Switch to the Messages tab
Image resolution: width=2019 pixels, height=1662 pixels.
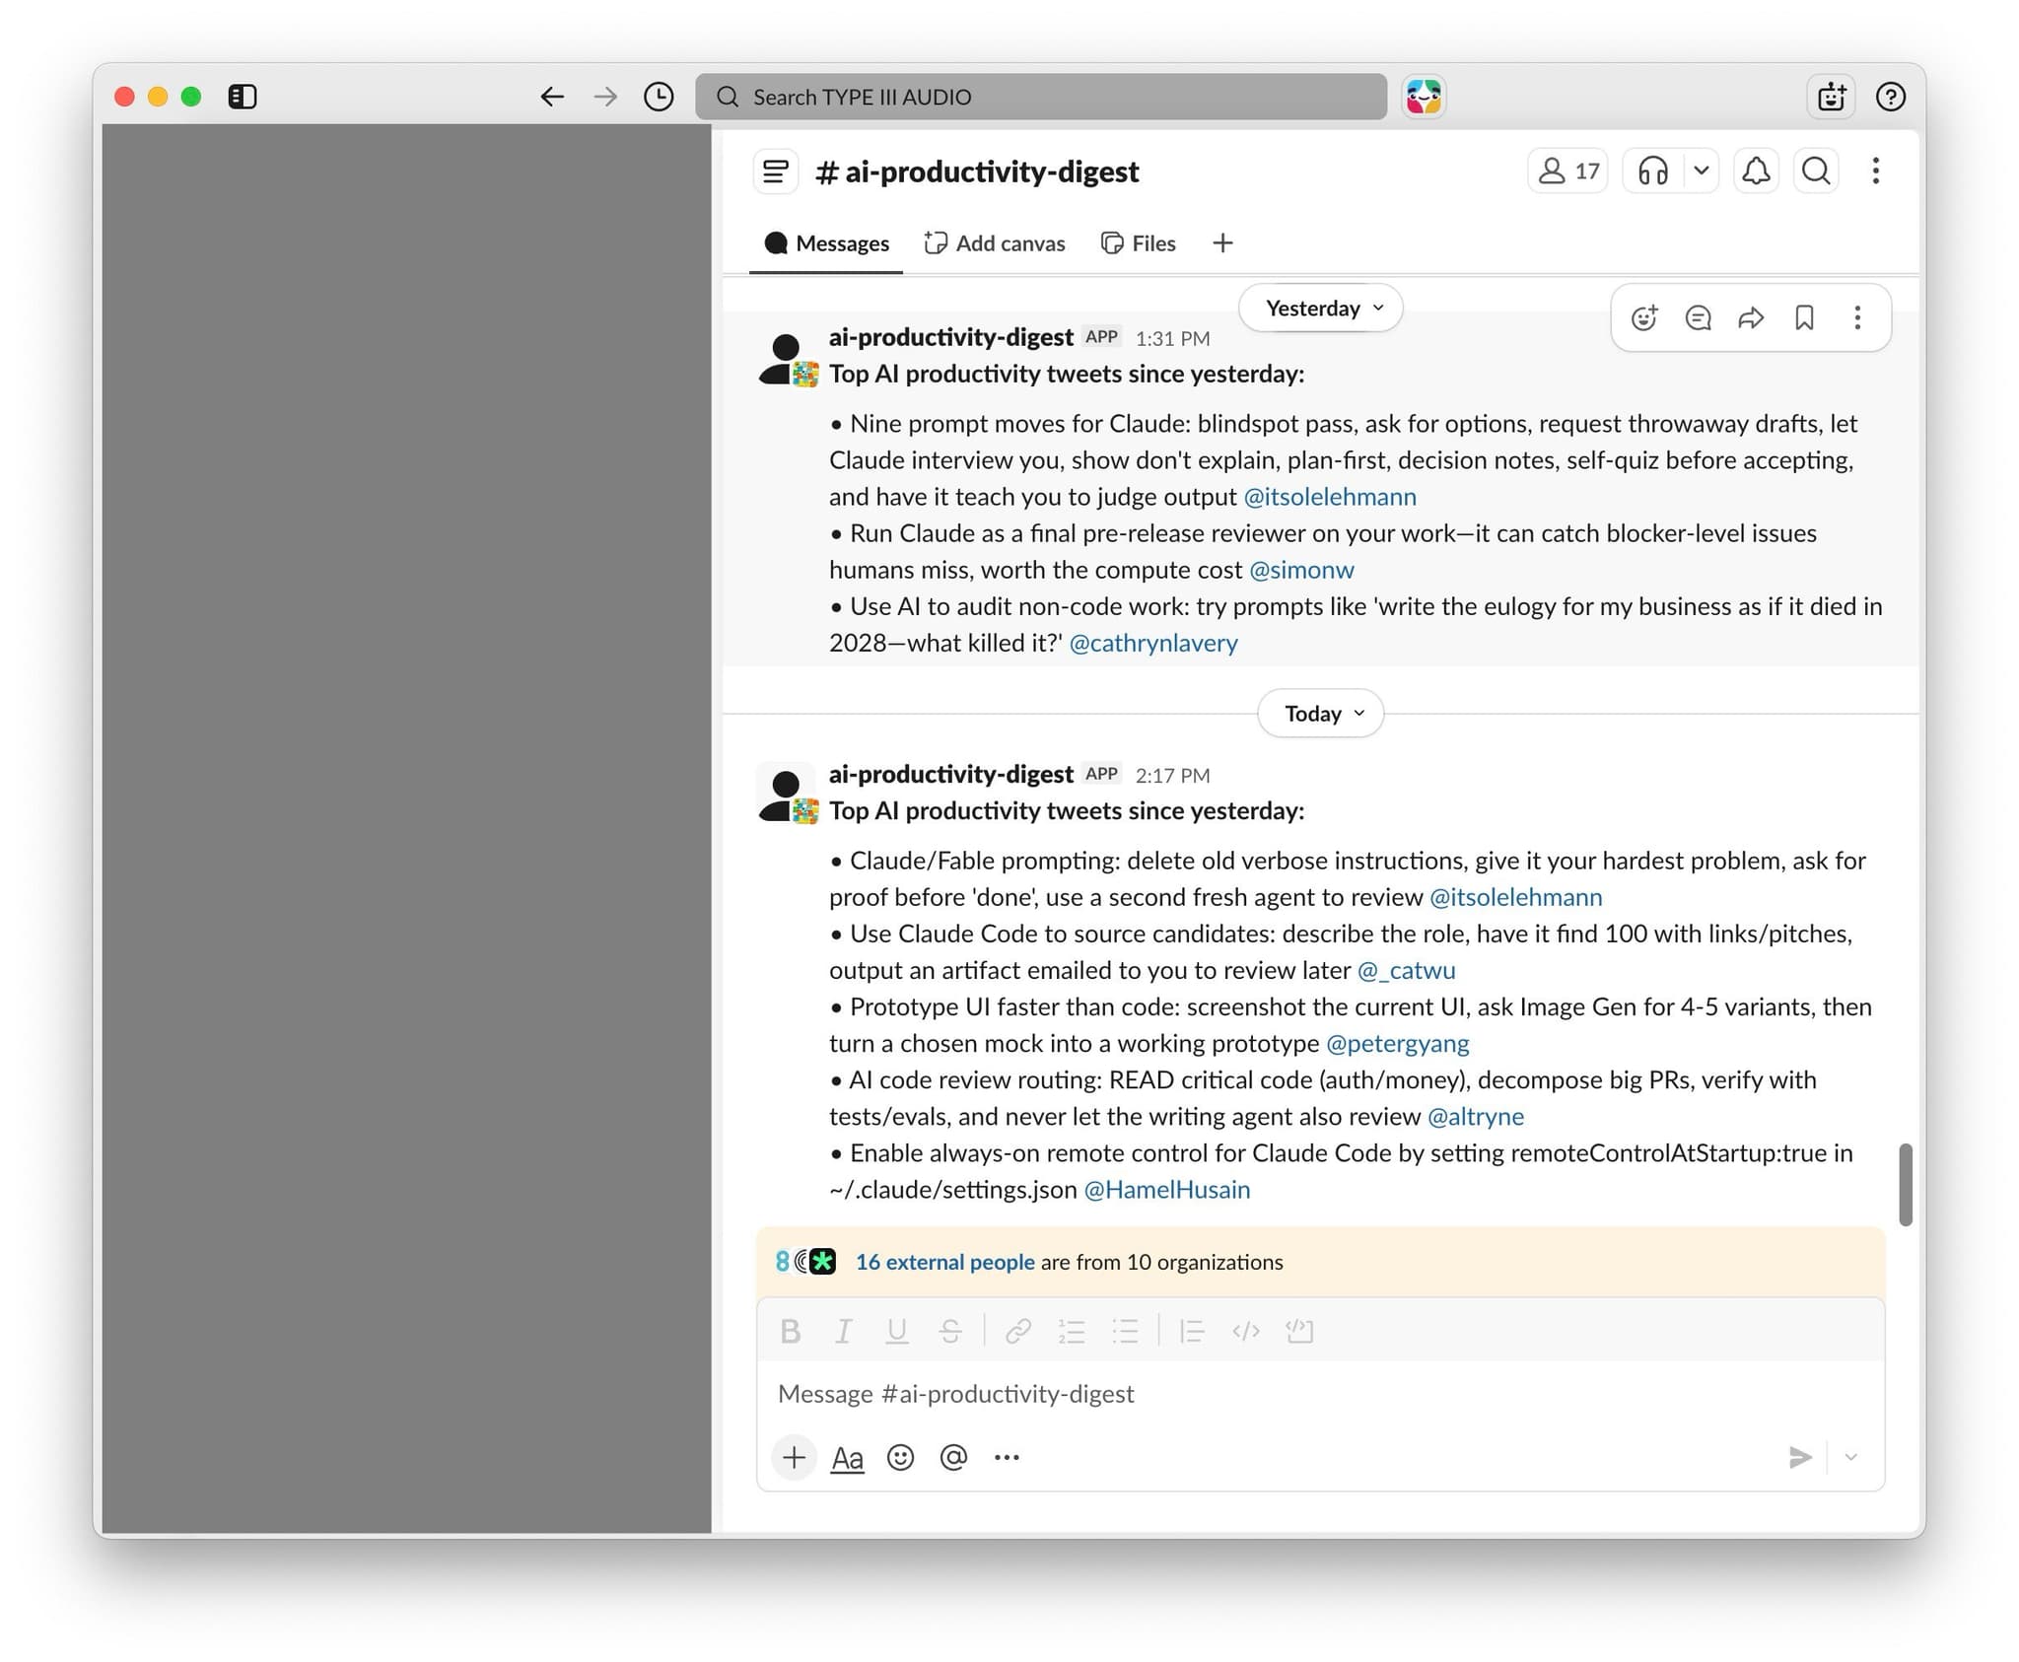coord(826,243)
